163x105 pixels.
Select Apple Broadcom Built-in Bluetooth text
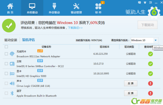coord(37,96)
